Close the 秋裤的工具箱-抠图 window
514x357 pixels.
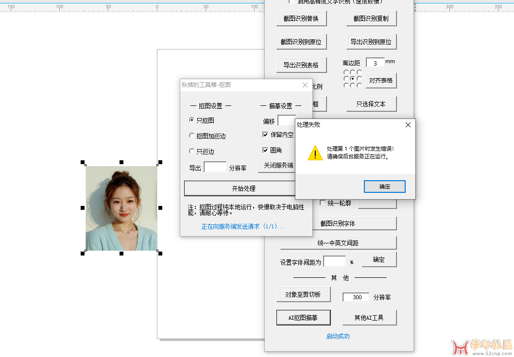pyautogui.click(x=305, y=85)
